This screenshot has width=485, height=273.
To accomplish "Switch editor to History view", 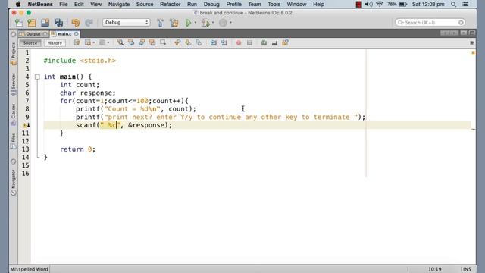I will pos(55,43).
